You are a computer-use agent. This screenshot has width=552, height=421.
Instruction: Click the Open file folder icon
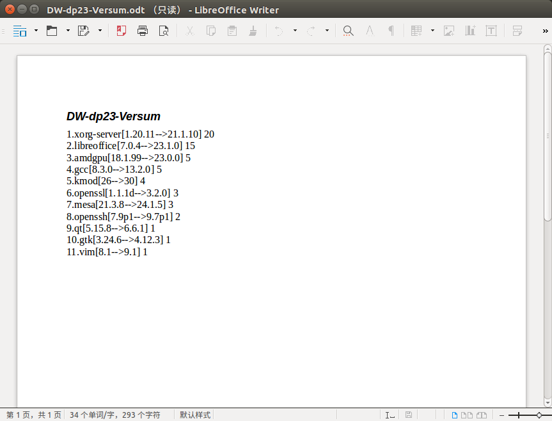coord(52,31)
